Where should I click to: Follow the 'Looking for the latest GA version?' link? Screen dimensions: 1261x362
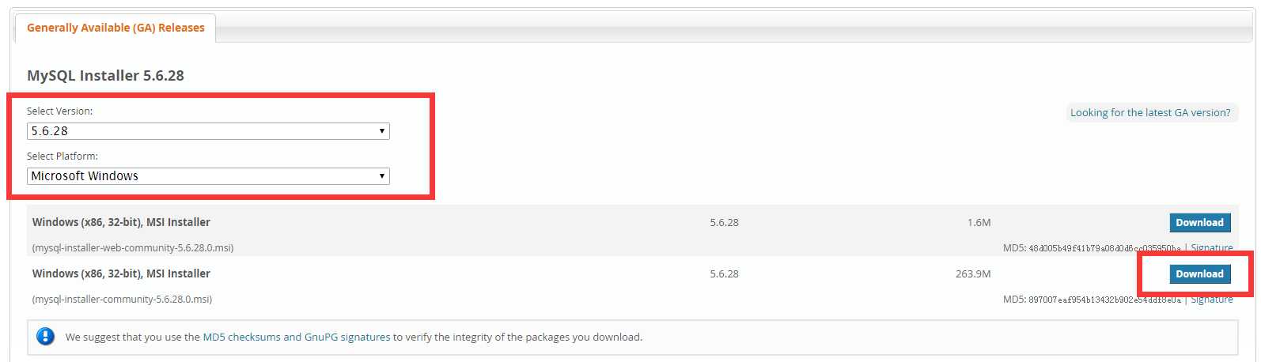[1150, 112]
